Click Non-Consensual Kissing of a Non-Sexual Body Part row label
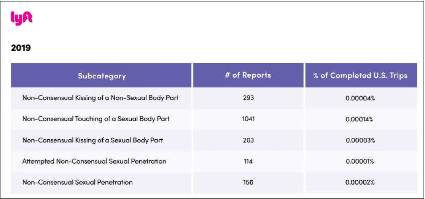 pos(100,98)
